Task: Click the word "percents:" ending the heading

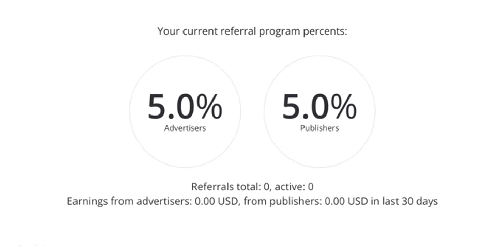Action: pyautogui.click(x=328, y=31)
